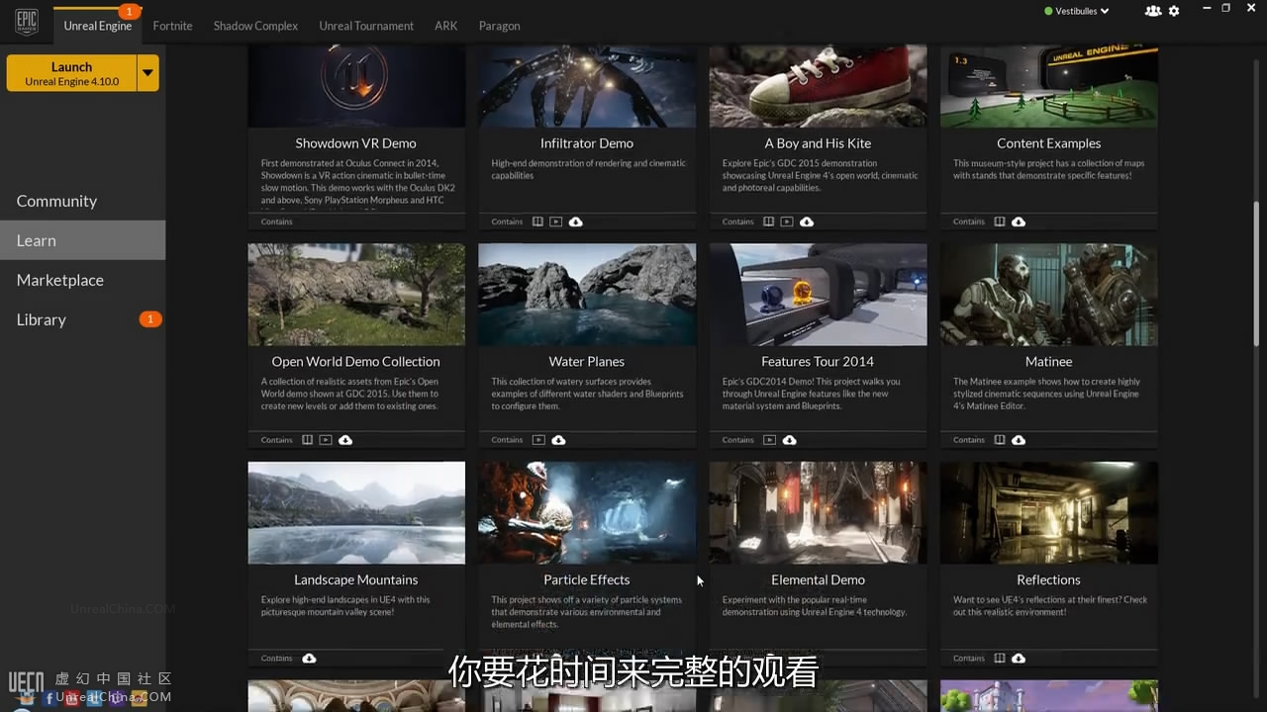Open the Features Tour 2014 thumbnail
This screenshot has width=1267, height=712.
(x=818, y=295)
